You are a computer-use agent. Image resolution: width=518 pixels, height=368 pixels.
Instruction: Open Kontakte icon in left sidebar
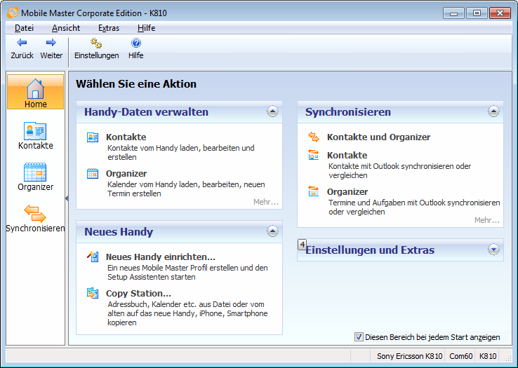click(35, 131)
